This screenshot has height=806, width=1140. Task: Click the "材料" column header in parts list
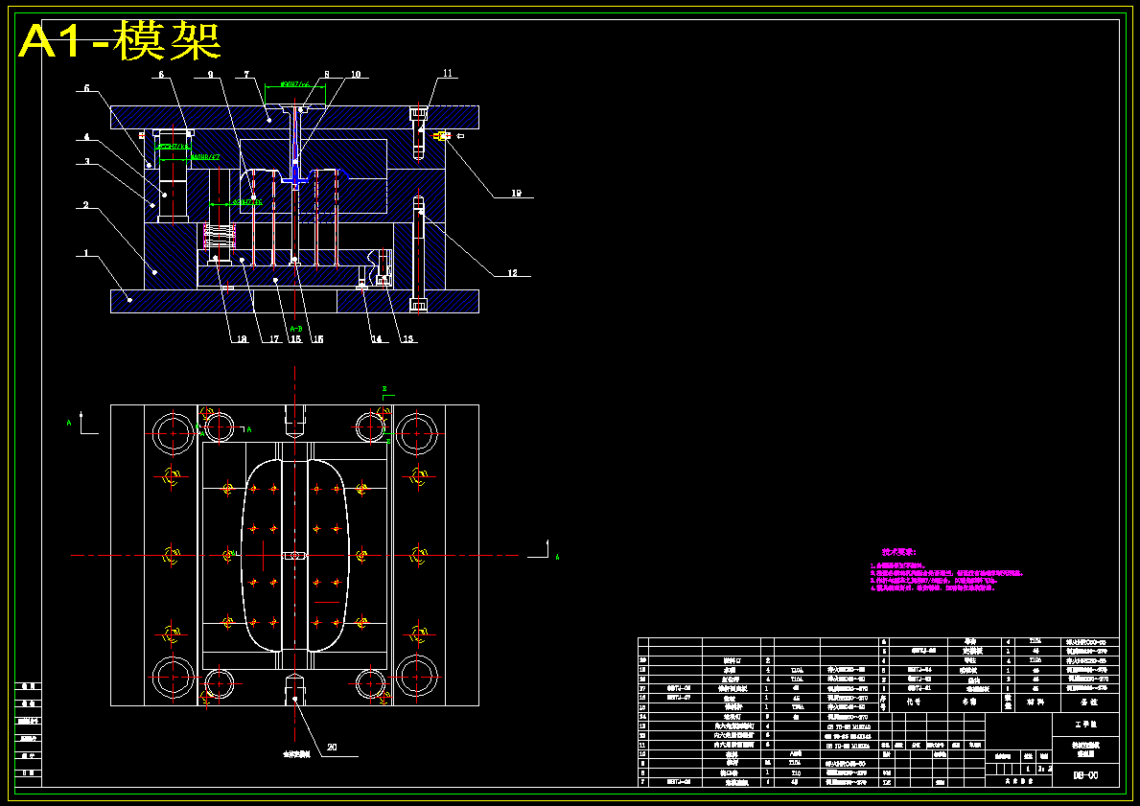(x=1035, y=702)
